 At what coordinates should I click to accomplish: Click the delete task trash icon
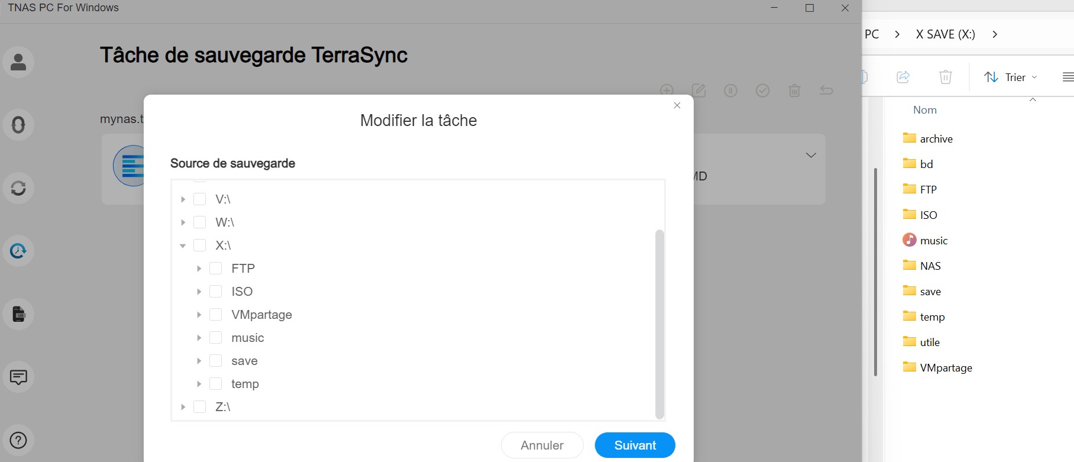[794, 91]
